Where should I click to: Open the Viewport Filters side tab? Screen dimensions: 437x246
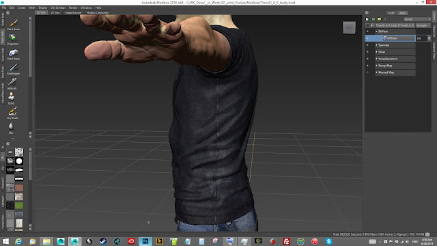[434, 51]
